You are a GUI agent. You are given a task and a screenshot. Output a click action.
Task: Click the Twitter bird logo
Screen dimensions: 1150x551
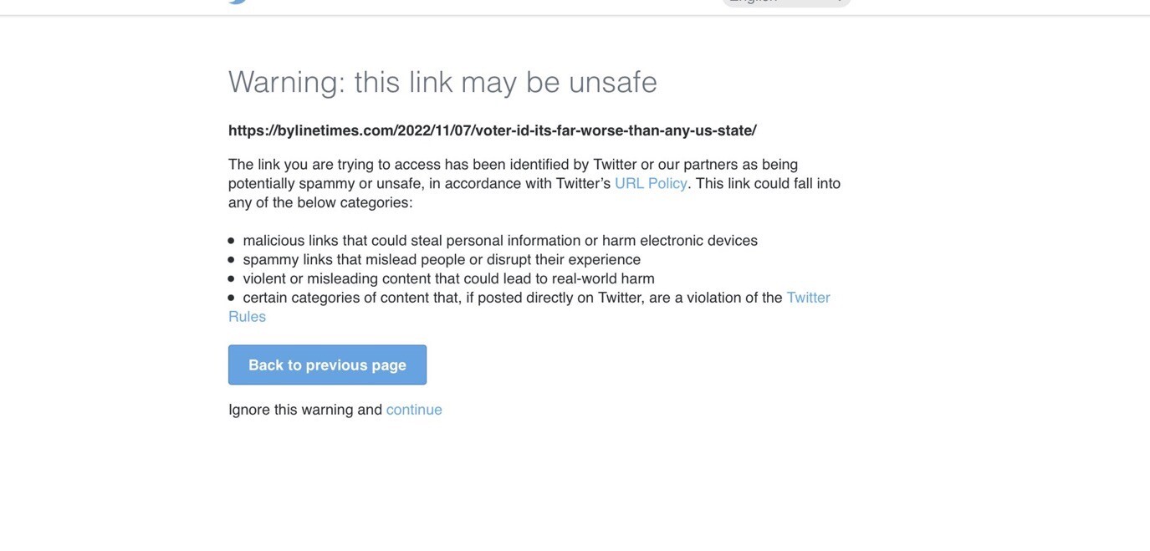click(238, 2)
